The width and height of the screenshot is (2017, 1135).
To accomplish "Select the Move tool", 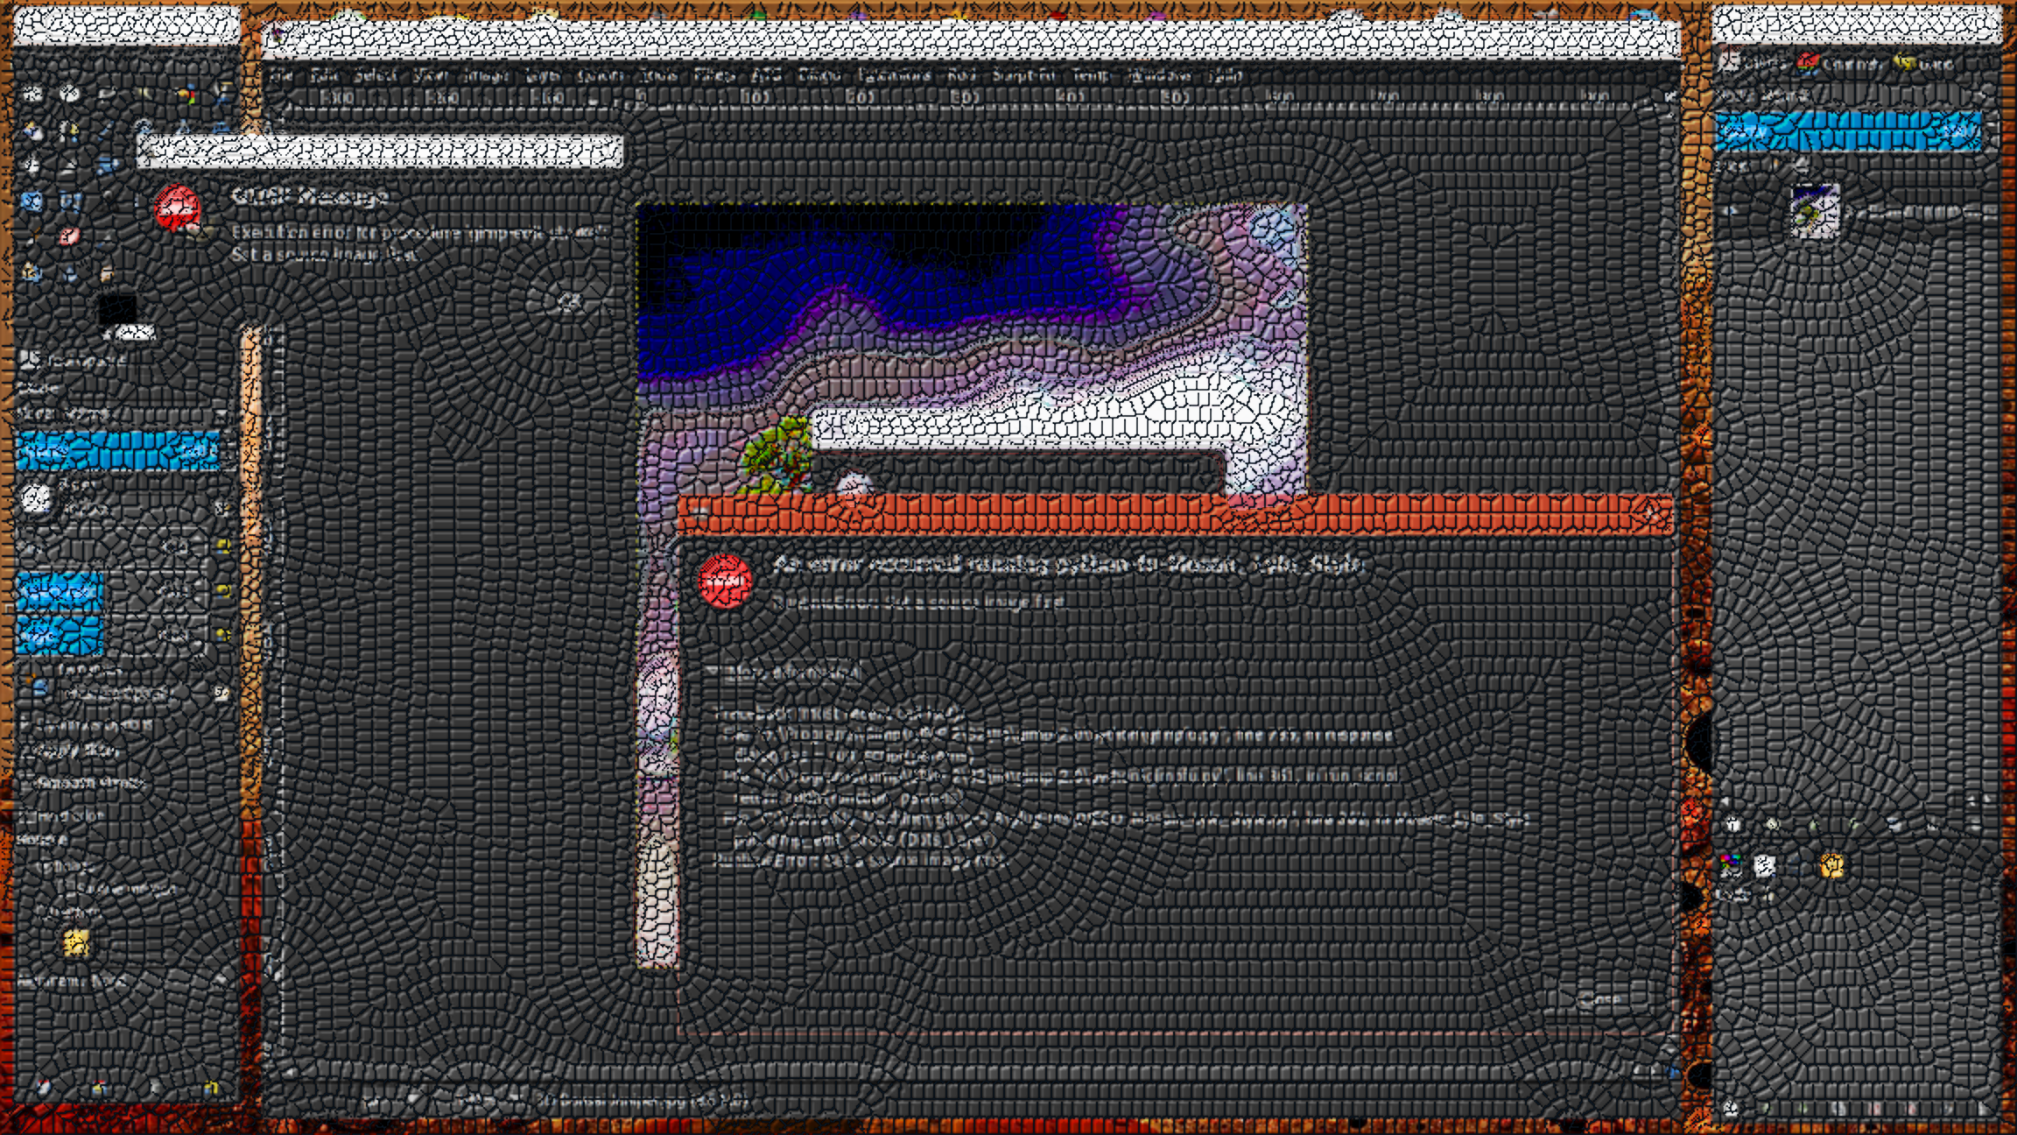I will [221, 128].
